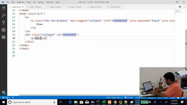
Task: Click the Go Live server button
Action: click(x=129, y=97)
